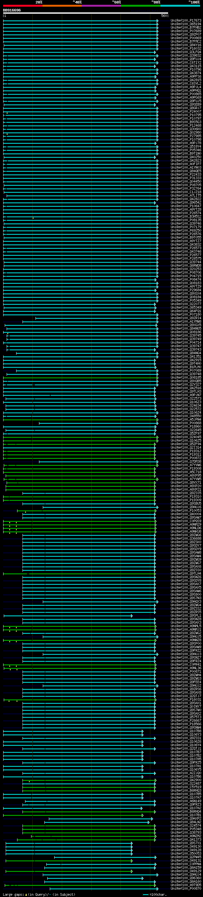Click the purple ~60% identity legend segment
The height and width of the screenshot is (897, 203).
coord(102,6)
